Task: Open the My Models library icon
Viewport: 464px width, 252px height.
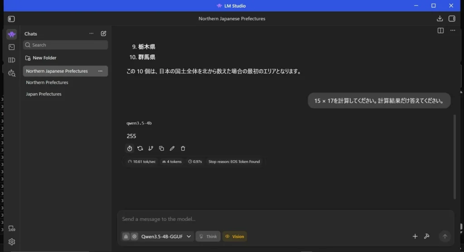Action: [11, 60]
